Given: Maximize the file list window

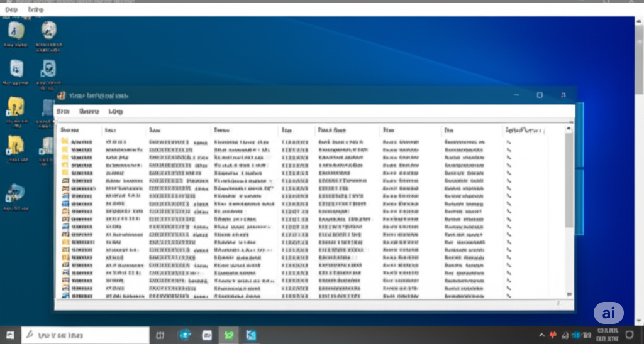Looking at the screenshot, I should [x=540, y=95].
